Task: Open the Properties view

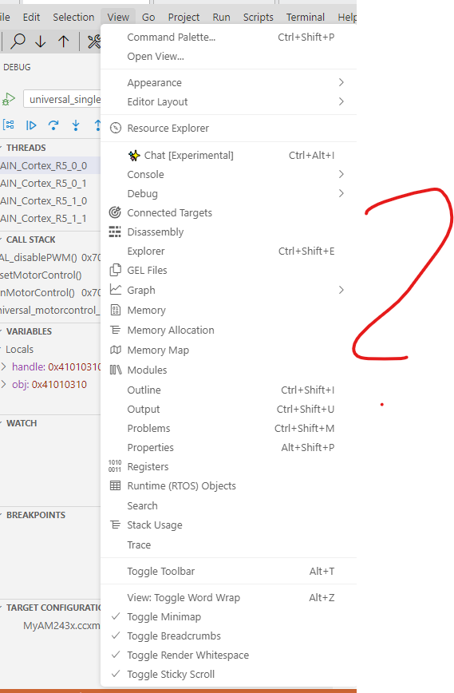Action: click(228, 448)
